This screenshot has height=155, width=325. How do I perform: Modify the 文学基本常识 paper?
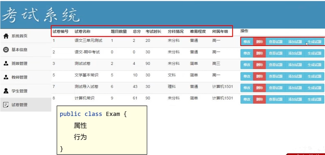tap(247, 76)
